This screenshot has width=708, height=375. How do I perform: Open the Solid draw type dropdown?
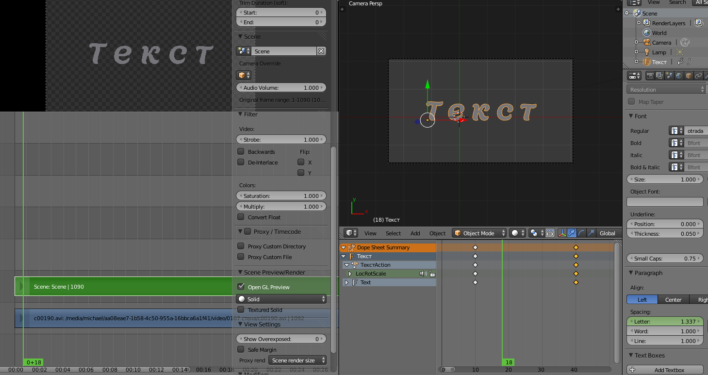[x=281, y=299]
